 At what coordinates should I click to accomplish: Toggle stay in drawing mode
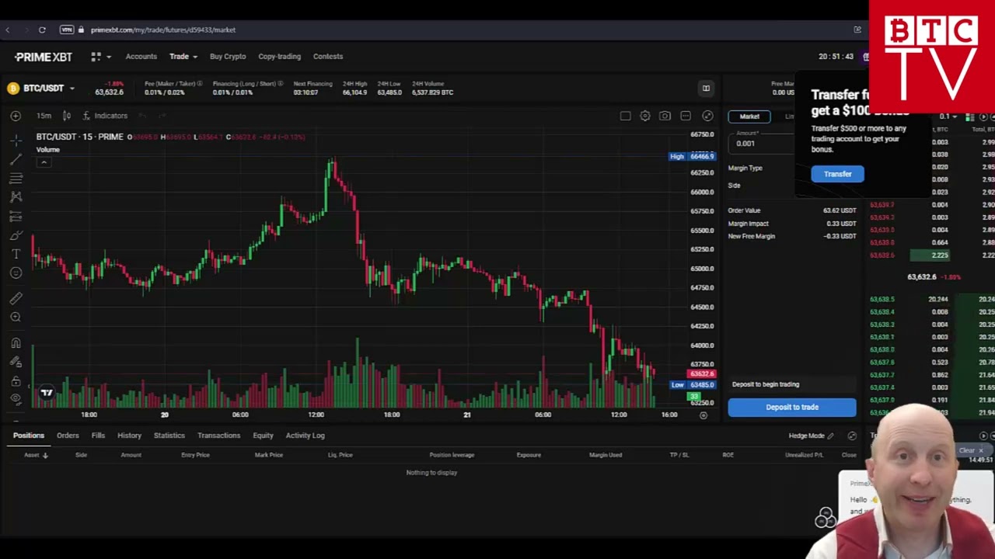tap(16, 362)
